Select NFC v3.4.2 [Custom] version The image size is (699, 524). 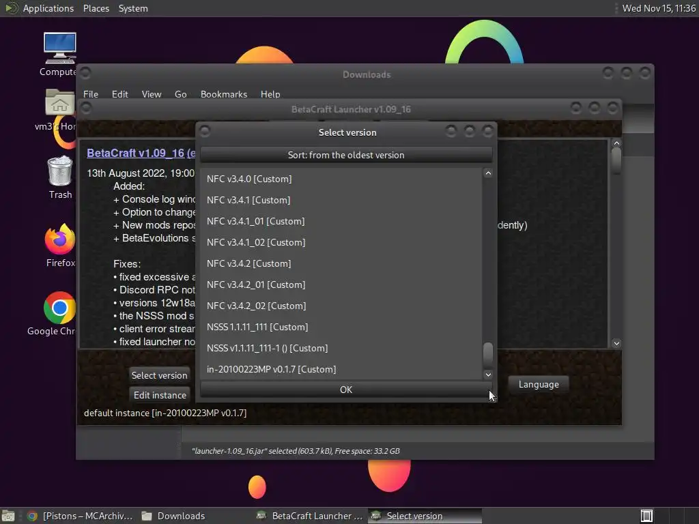[x=341, y=263]
